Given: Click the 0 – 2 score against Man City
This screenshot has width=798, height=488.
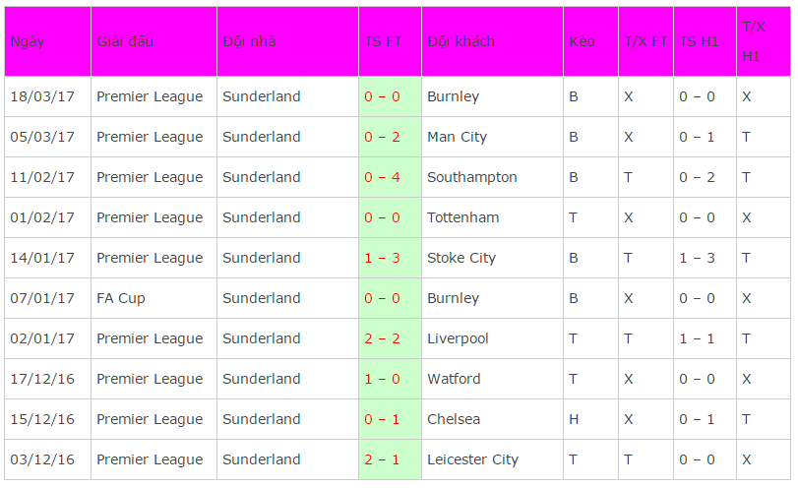Looking at the screenshot, I should [382, 137].
